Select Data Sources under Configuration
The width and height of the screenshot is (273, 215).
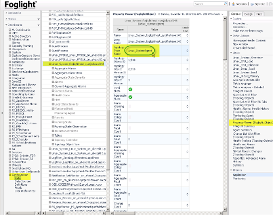pos(23,181)
